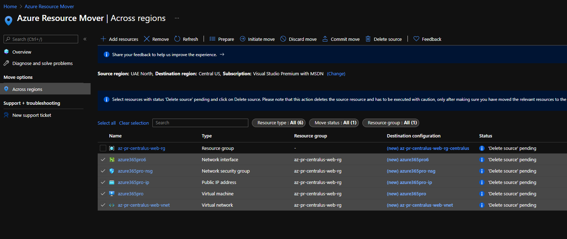This screenshot has width=567, height=239.
Task: Click the Resource group column header
Action: (x=310, y=136)
